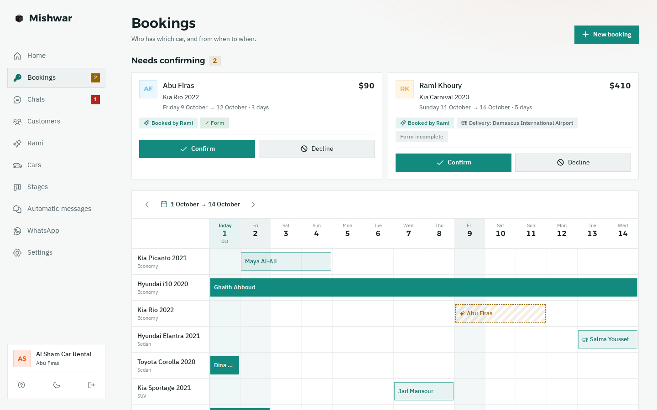Click the RK avatar on Rami Khoury card
The width and height of the screenshot is (657, 410).
point(405,89)
